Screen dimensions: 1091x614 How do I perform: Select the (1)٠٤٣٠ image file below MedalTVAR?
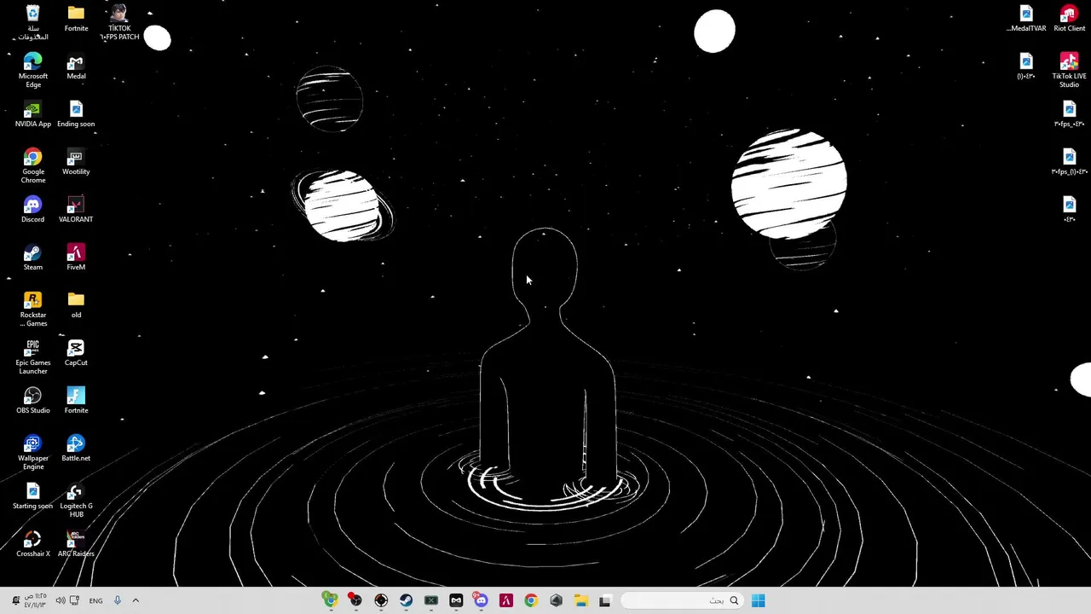click(1026, 67)
